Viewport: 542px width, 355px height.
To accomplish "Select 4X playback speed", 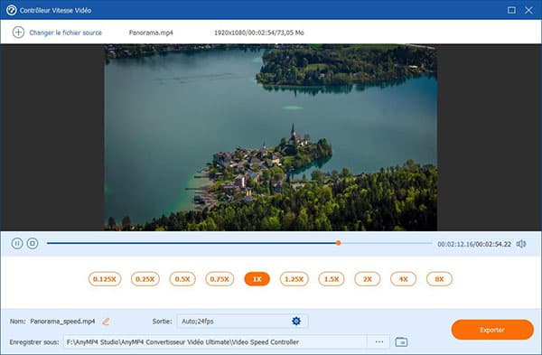I will (x=404, y=279).
